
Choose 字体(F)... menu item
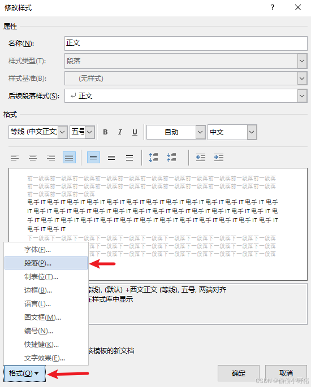[x=46, y=250]
